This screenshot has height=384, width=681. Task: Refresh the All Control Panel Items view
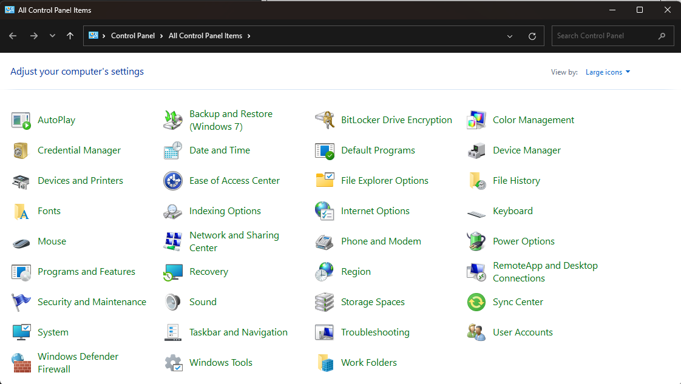[x=532, y=36]
